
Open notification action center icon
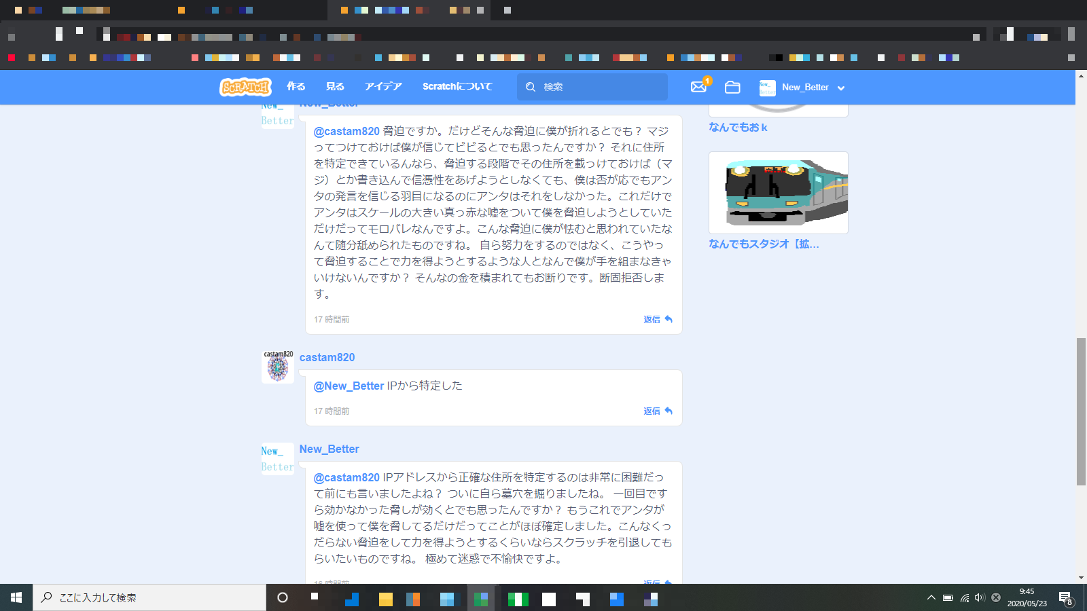pyautogui.click(x=1066, y=598)
